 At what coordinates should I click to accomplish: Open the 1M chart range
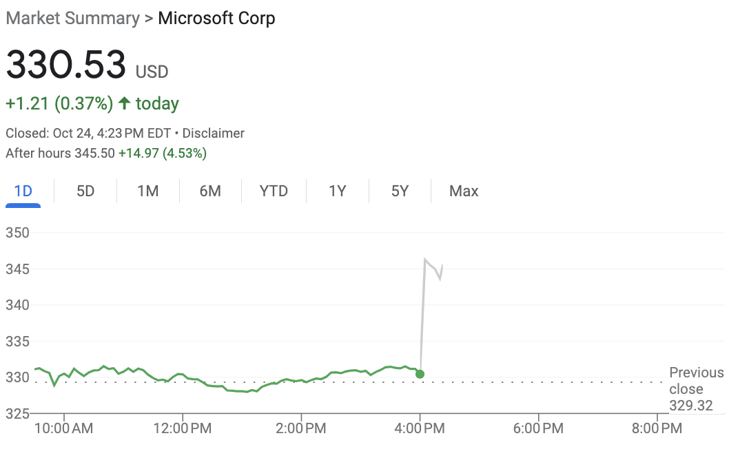(148, 191)
